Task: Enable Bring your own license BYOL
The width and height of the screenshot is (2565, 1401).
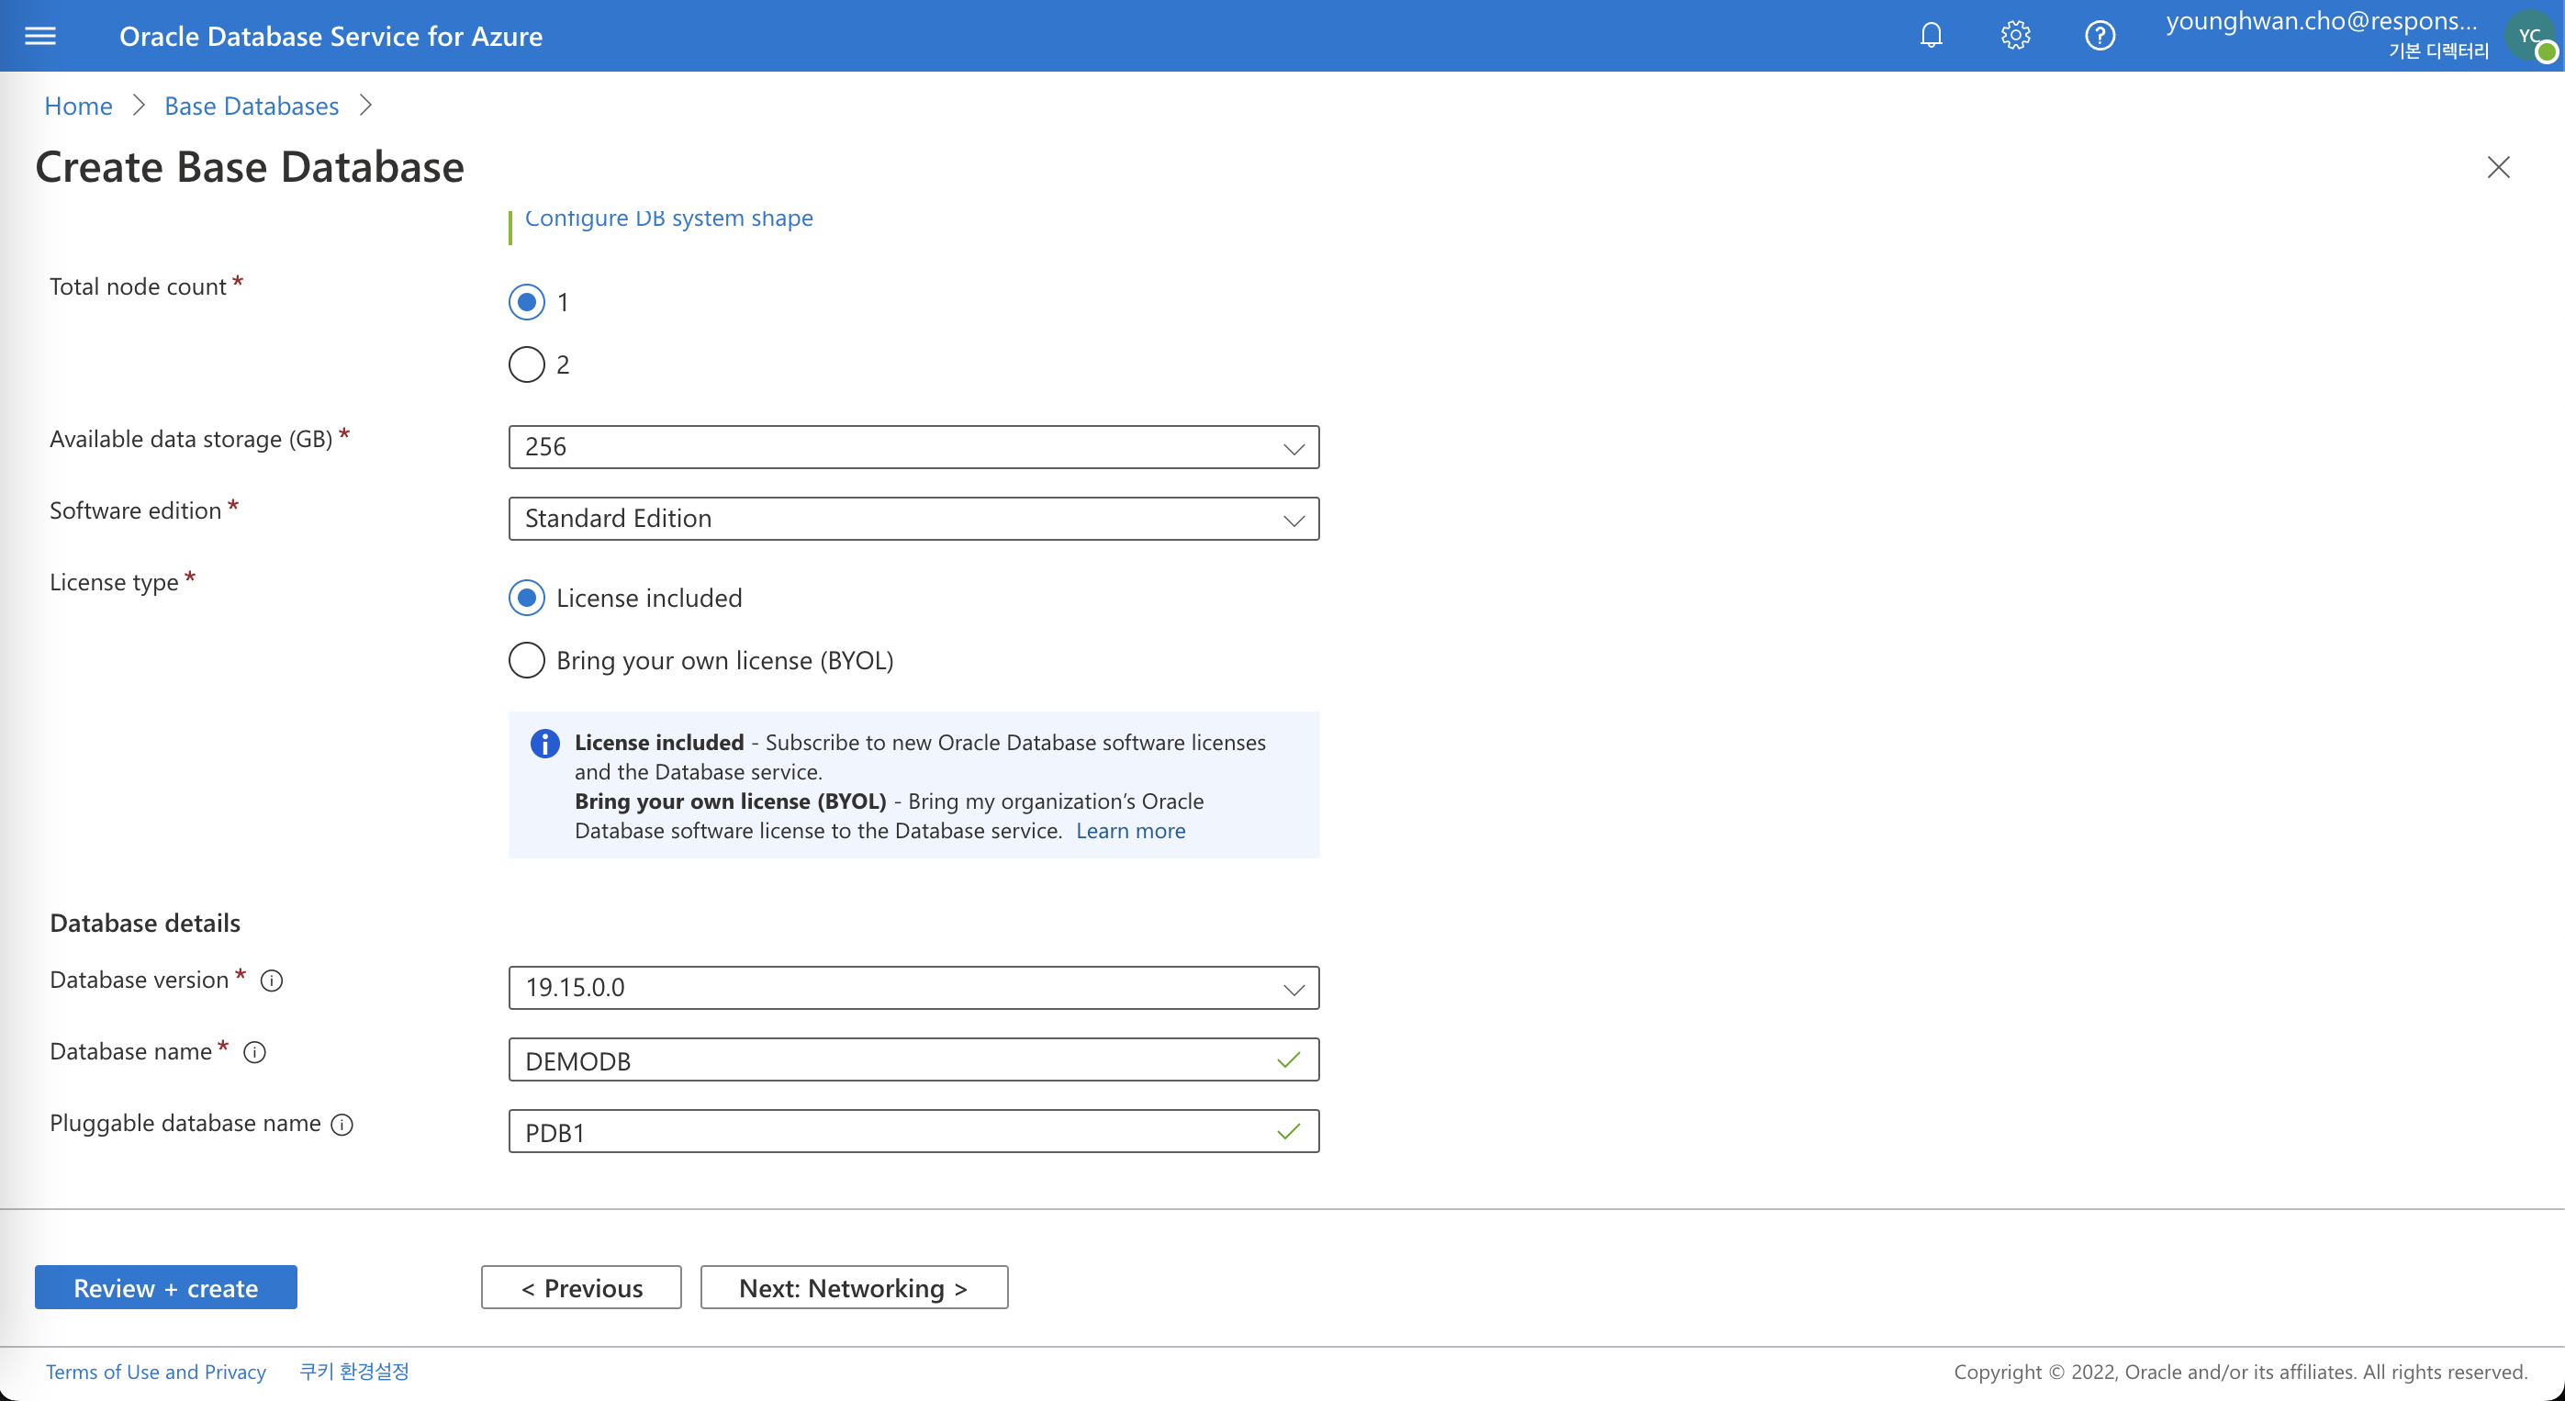Action: coord(526,659)
